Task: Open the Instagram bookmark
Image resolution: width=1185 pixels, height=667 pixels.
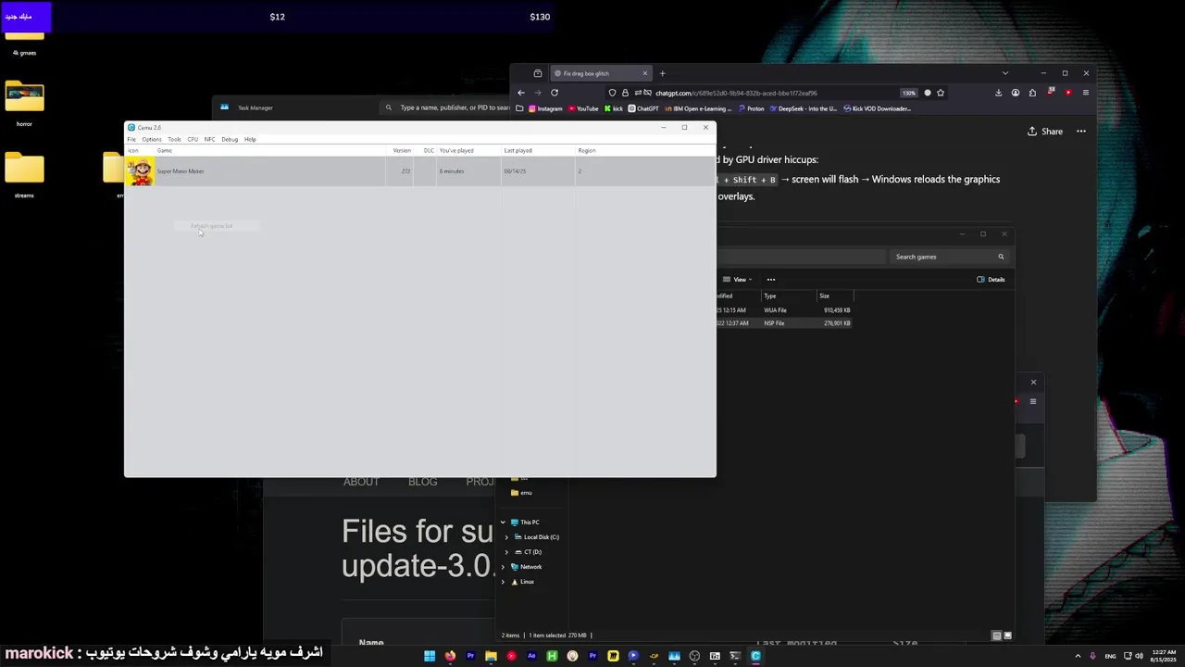Action: click(x=543, y=108)
